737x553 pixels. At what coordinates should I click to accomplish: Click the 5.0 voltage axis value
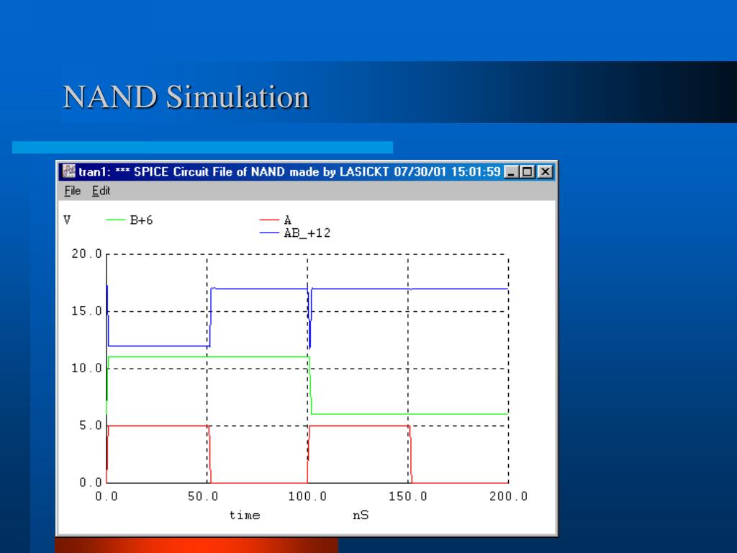[90, 426]
